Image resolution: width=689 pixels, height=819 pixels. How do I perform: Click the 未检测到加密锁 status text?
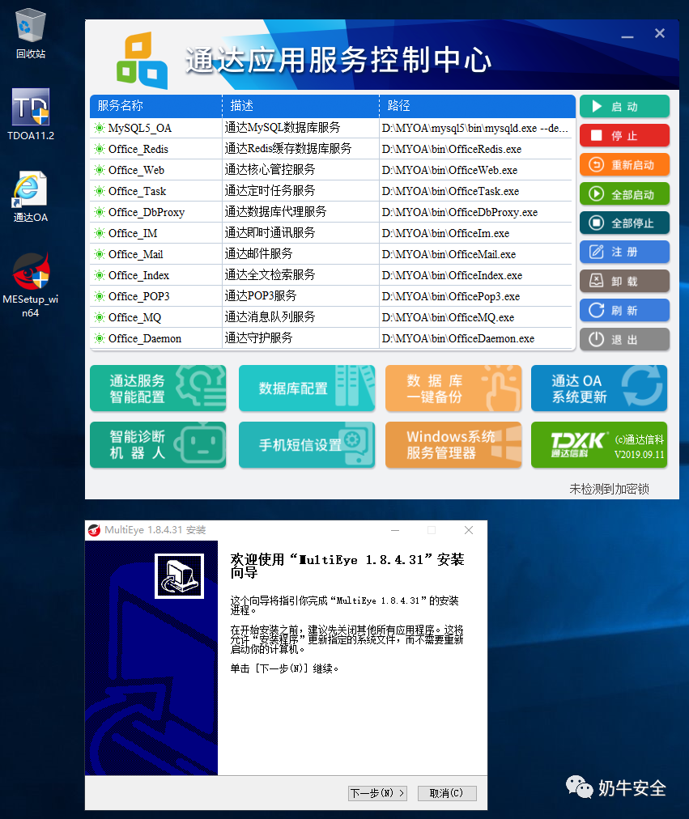(x=609, y=489)
